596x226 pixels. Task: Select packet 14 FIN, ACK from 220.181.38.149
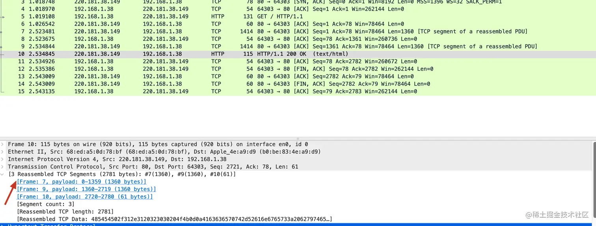tap(298, 84)
